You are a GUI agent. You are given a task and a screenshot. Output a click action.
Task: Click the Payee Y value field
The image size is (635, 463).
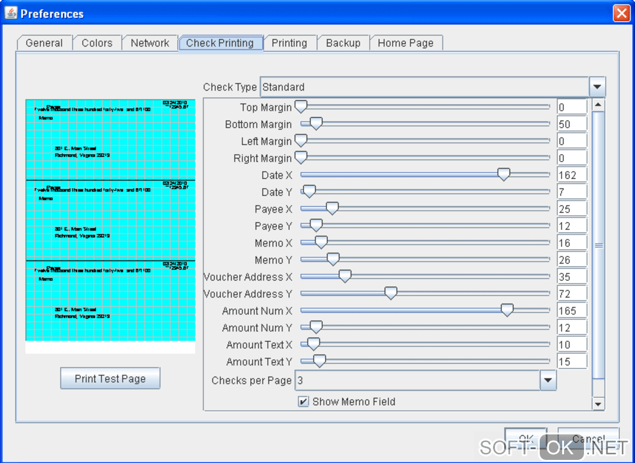click(572, 226)
